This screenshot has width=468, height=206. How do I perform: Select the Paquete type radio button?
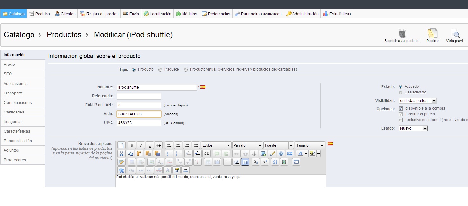pyautogui.click(x=160, y=70)
